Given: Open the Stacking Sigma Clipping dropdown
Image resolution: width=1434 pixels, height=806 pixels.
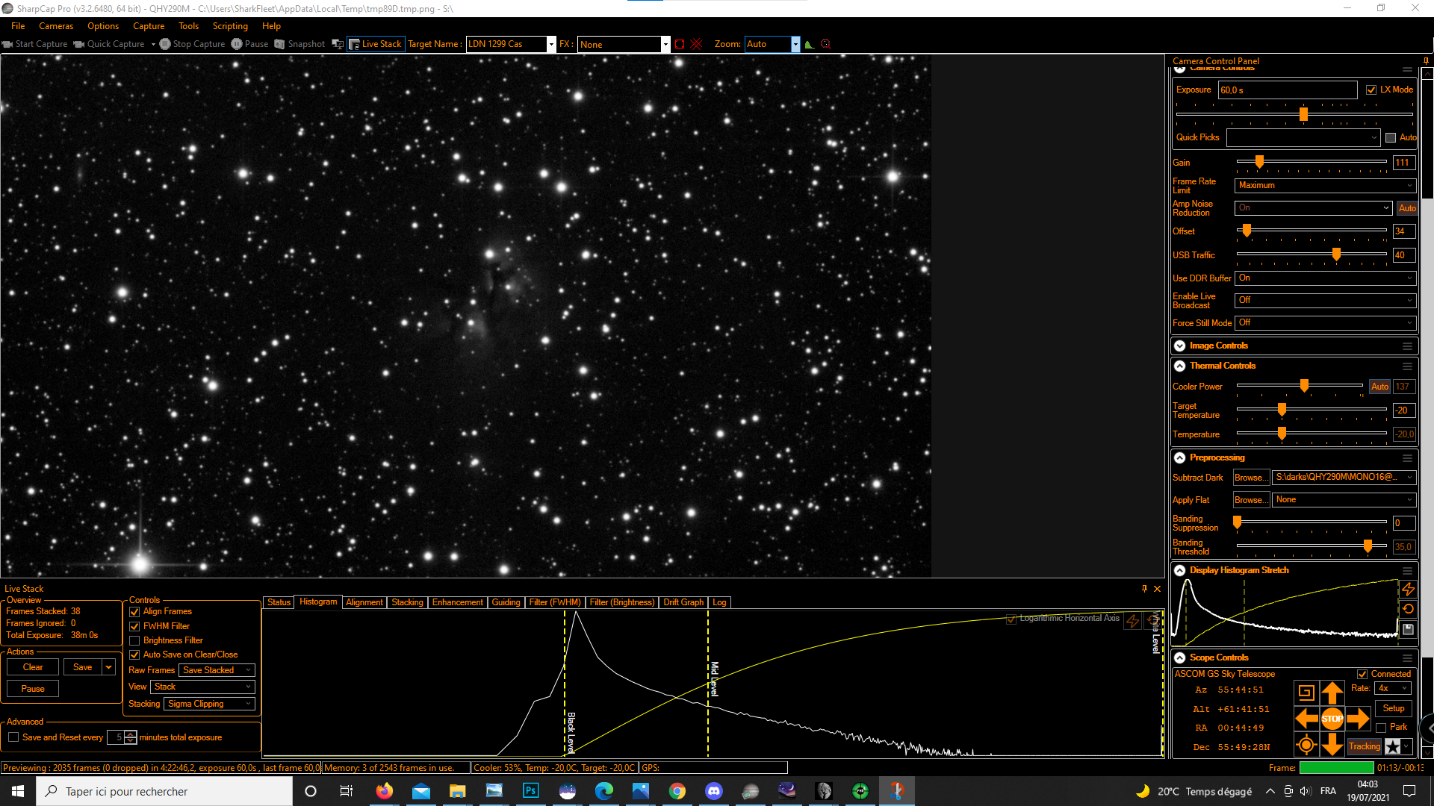Looking at the screenshot, I should [210, 704].
